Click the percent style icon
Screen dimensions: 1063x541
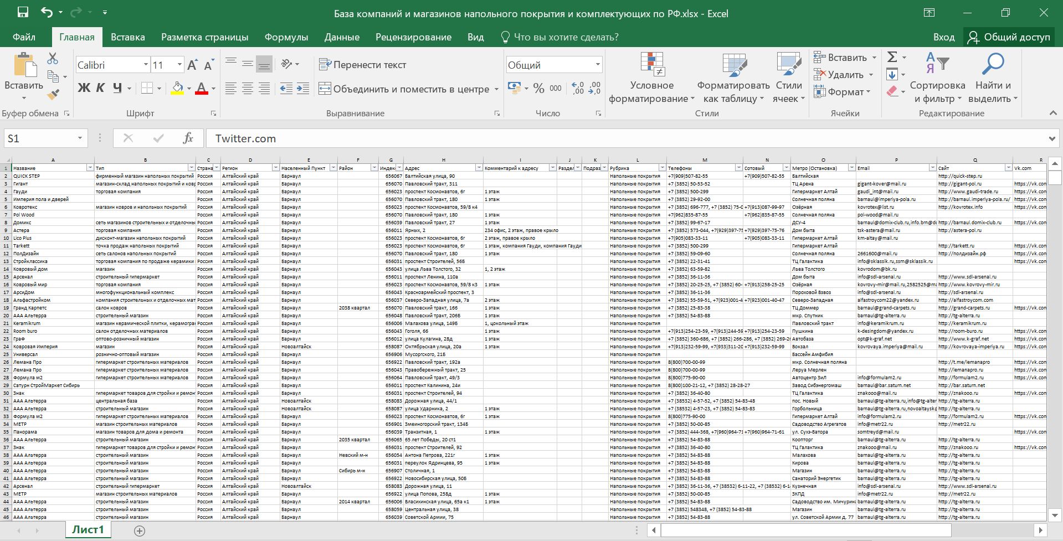coord(538,89)
